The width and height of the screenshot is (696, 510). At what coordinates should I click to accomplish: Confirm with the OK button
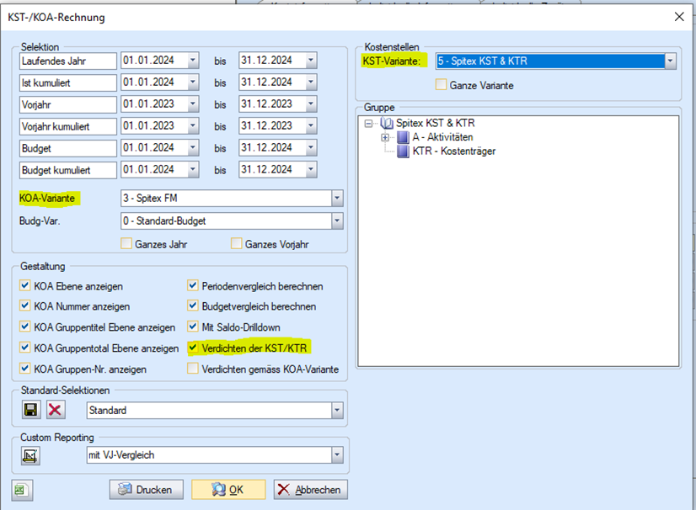click(228, 489)
